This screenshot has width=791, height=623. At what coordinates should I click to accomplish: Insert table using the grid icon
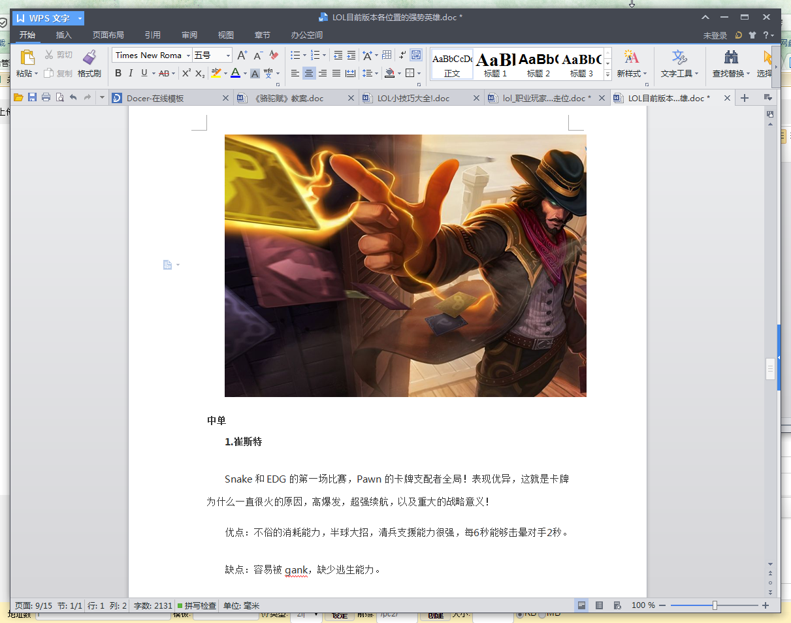387,56
